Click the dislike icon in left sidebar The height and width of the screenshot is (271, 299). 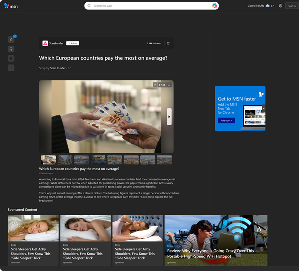11,49
